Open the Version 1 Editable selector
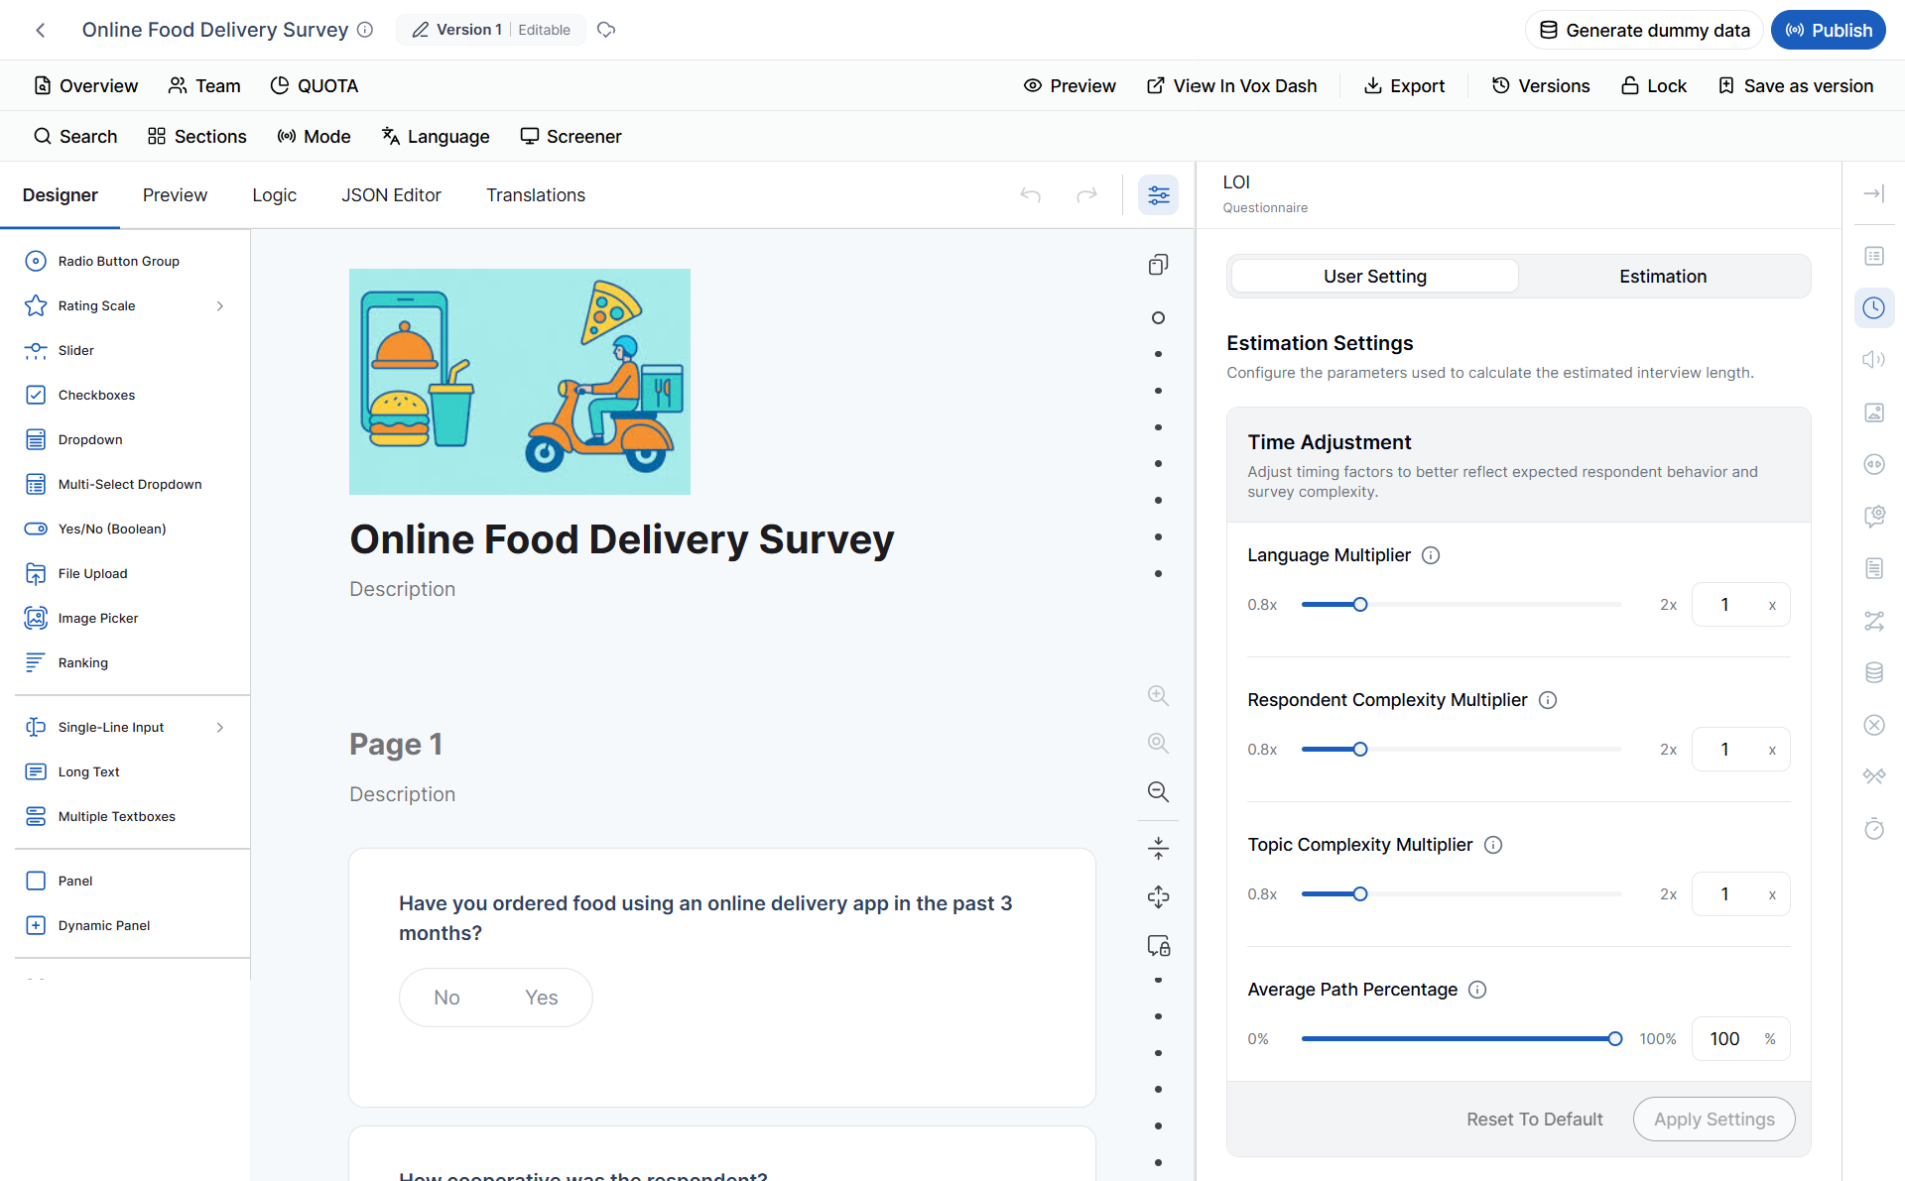Viewport: 1905px width, 1181px height. 491,30
